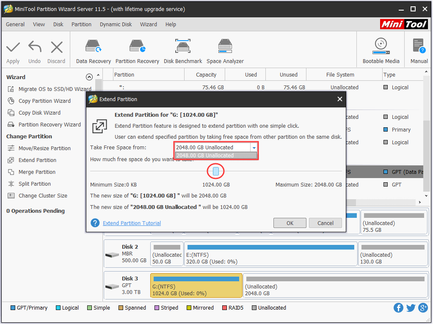This screenshot has width=433, height=324.
Task: Click the Disk 3 drive icon
Action: coord(112,286)
